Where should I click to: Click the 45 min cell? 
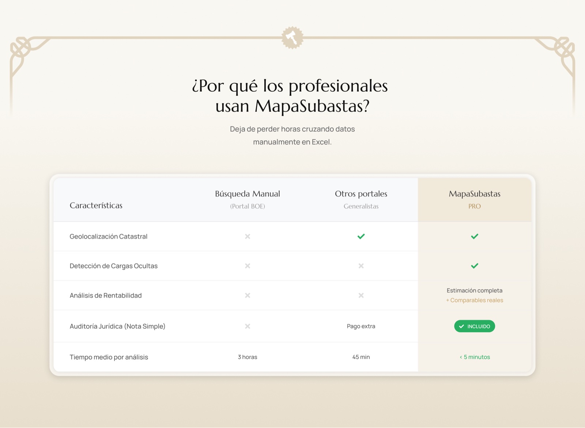(361, 357)
